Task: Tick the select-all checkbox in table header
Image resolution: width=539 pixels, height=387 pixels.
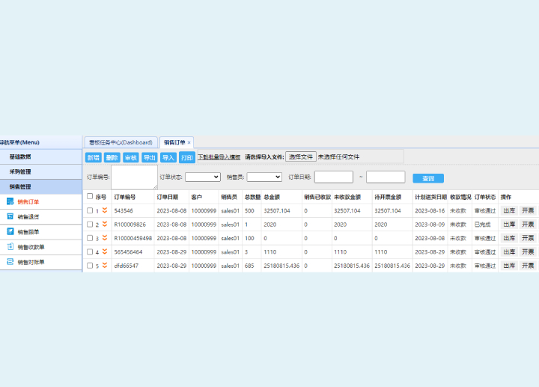Action: point(90,197)
